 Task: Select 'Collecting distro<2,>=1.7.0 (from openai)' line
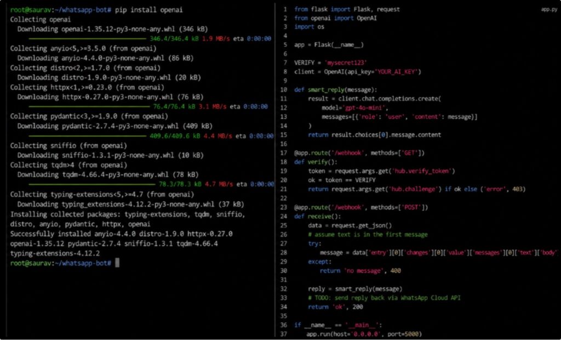click(85, 67)
